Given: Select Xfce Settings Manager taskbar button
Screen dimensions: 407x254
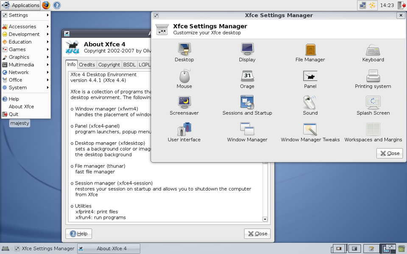Looking at the screenshot, I should pyautogui.click(x=44, y=248).
